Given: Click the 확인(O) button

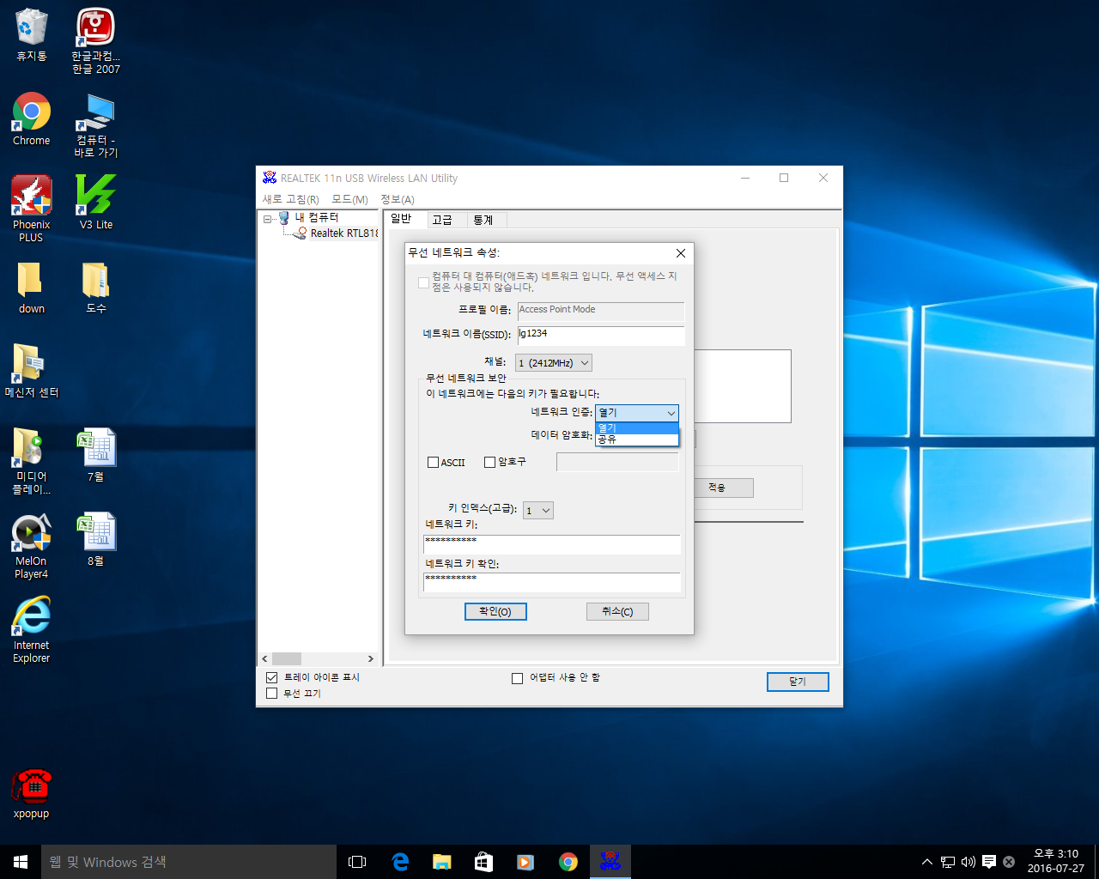Looking at the screenshot, I should click(495, 611).
